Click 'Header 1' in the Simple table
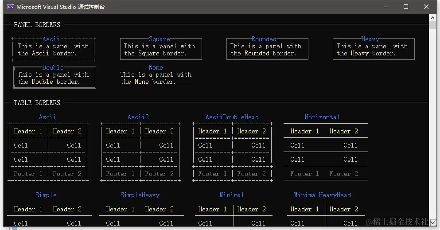The height and width of the screenshot is (230, 440). (x=28, y=209)
